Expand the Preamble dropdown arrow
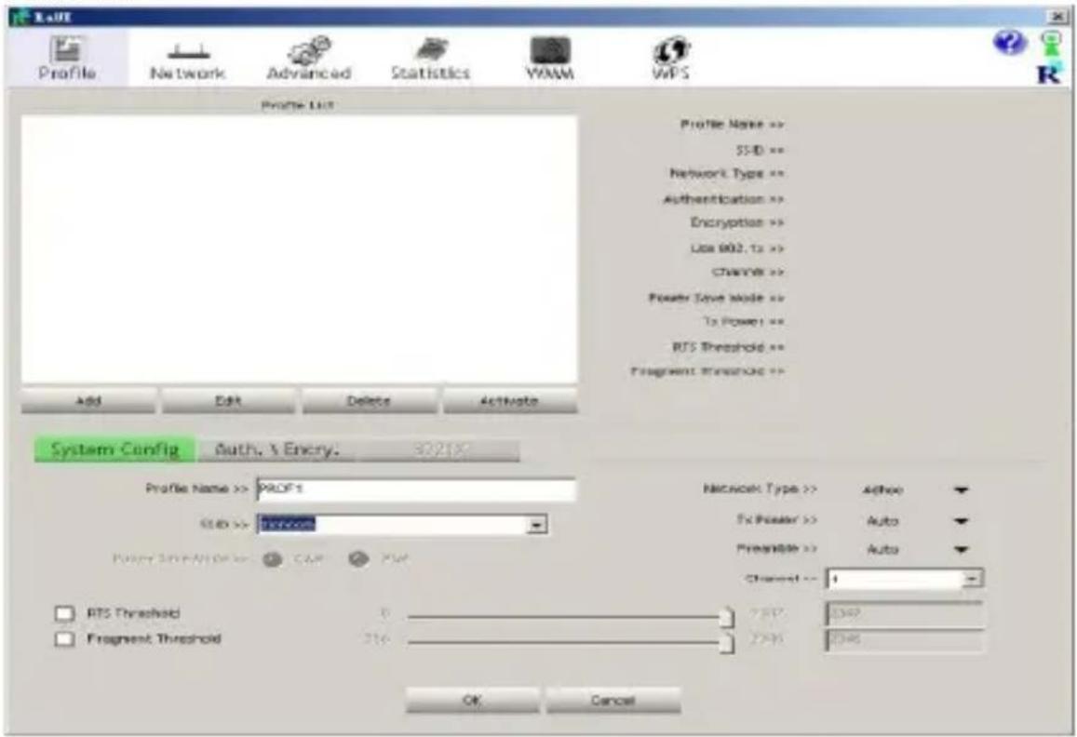 pyautogui.click(x=961, y=549)
